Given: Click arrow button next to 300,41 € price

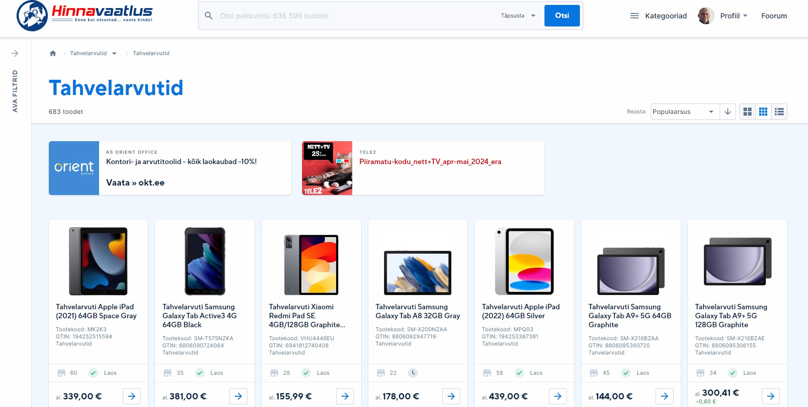Looking at the screenshot, I should click(x=771, y=396).
